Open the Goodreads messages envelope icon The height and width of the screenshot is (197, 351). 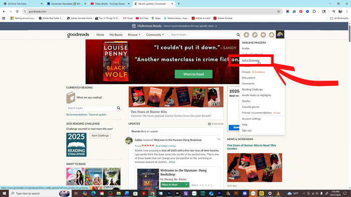[263, 35]
